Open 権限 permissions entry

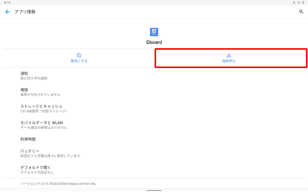(154, 92)
